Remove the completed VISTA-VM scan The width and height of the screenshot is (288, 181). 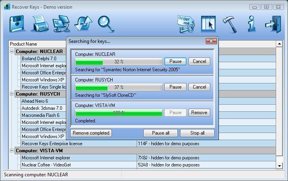[199, 113]
